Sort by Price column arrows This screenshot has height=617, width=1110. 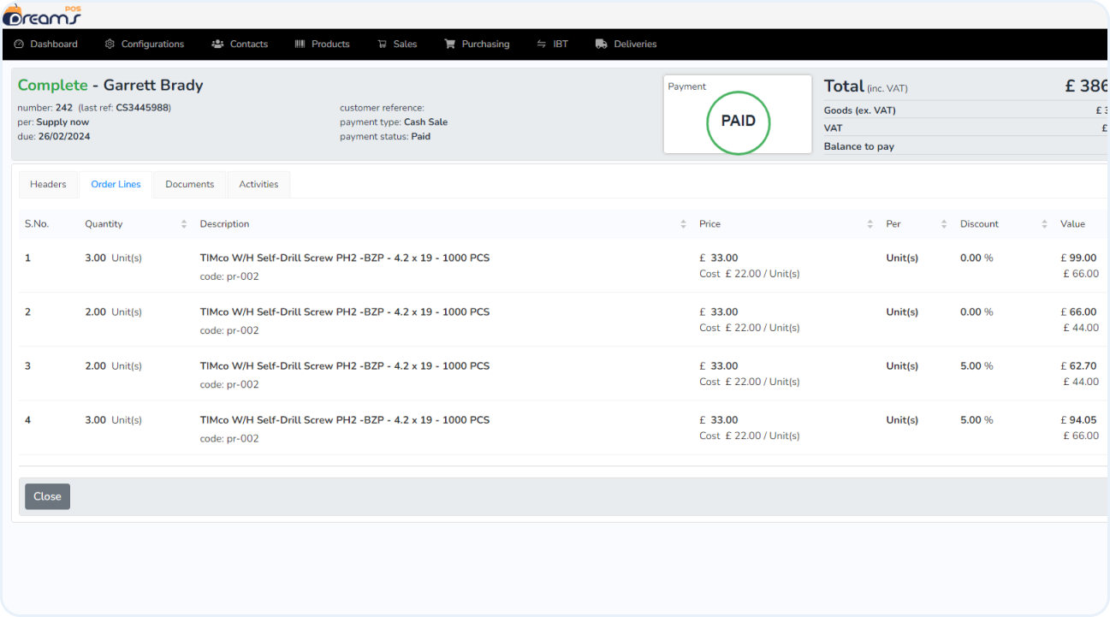coord(870,224)
